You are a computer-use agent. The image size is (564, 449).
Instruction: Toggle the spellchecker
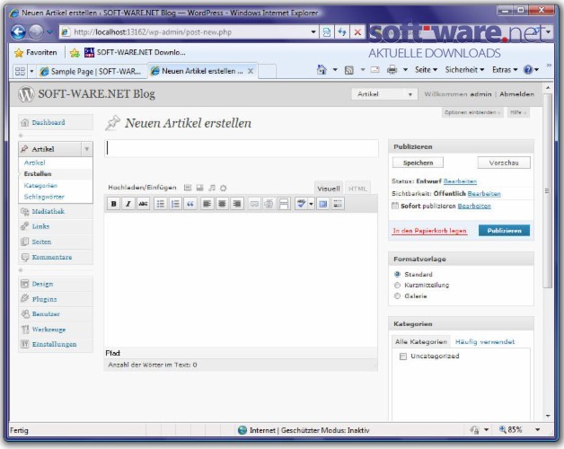[x=301, y=204]
